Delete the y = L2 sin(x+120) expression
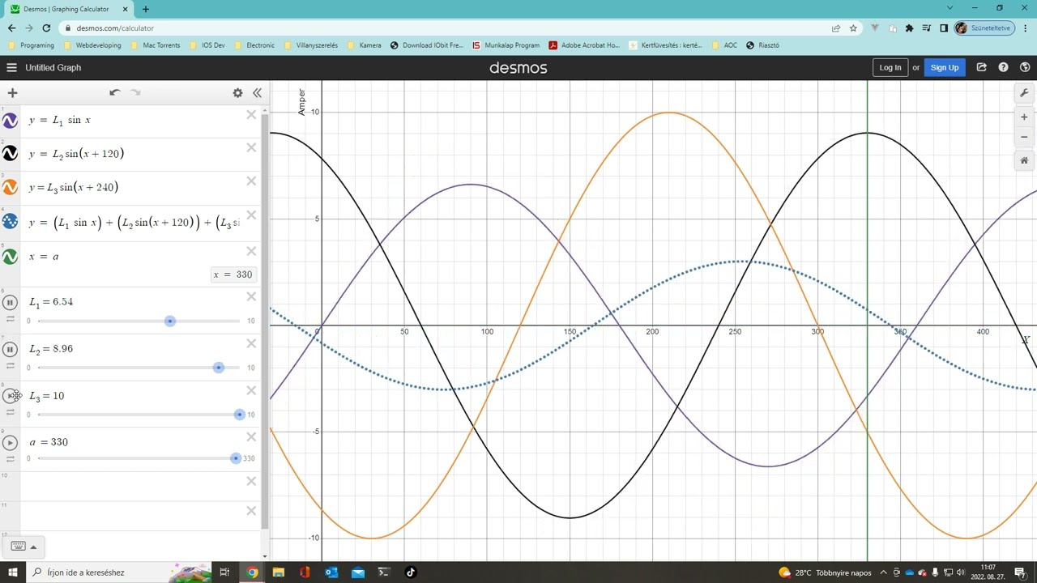 (251, 147)
